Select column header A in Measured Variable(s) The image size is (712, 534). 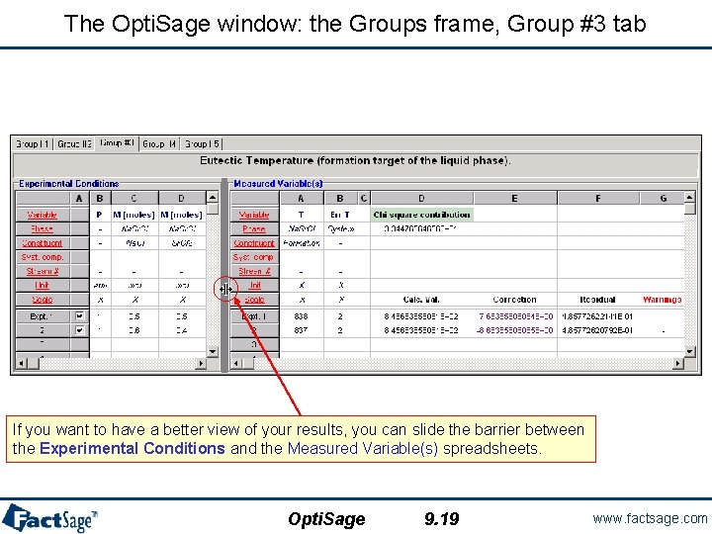[x=302, y=199]
